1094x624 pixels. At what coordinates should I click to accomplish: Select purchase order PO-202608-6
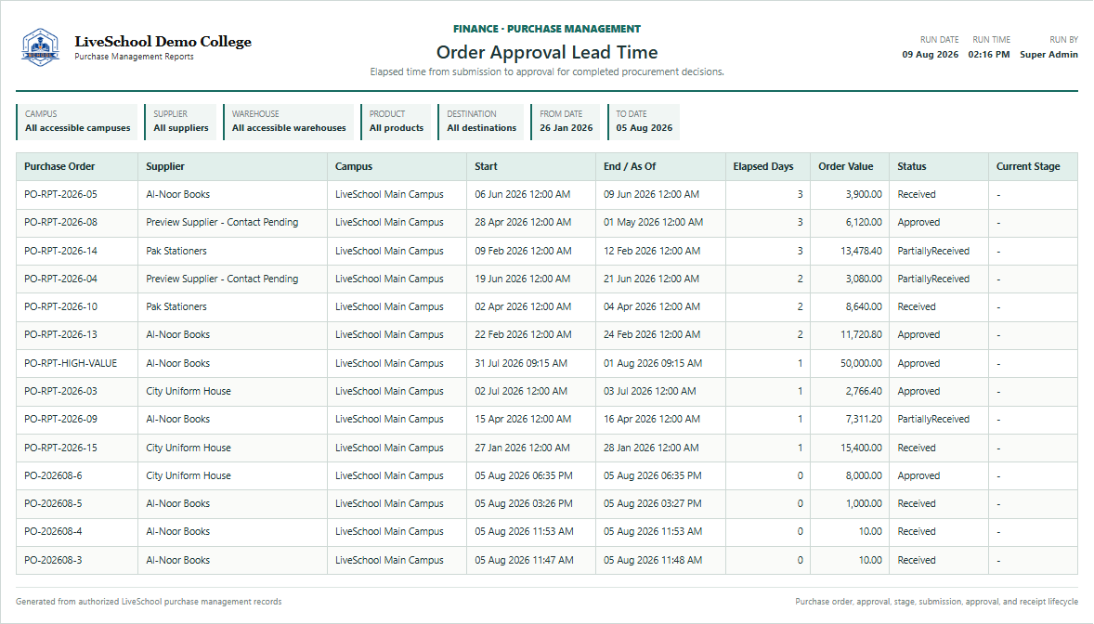pyautogui.click(x=53, y=475)
